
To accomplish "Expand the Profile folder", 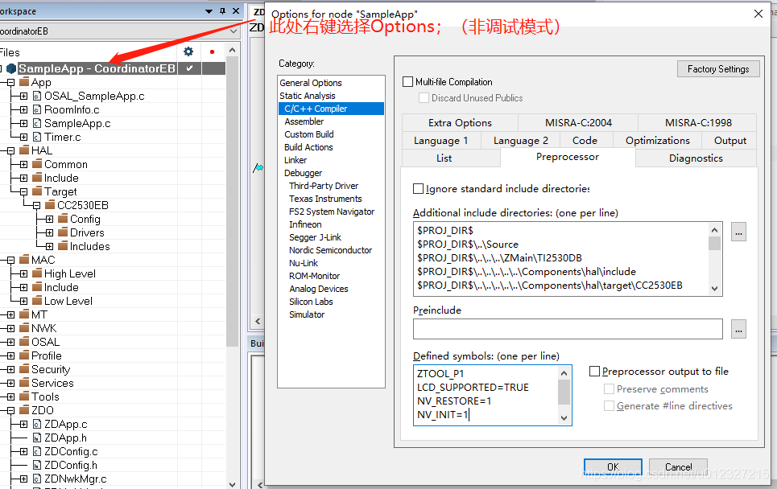I will (11, 355).
